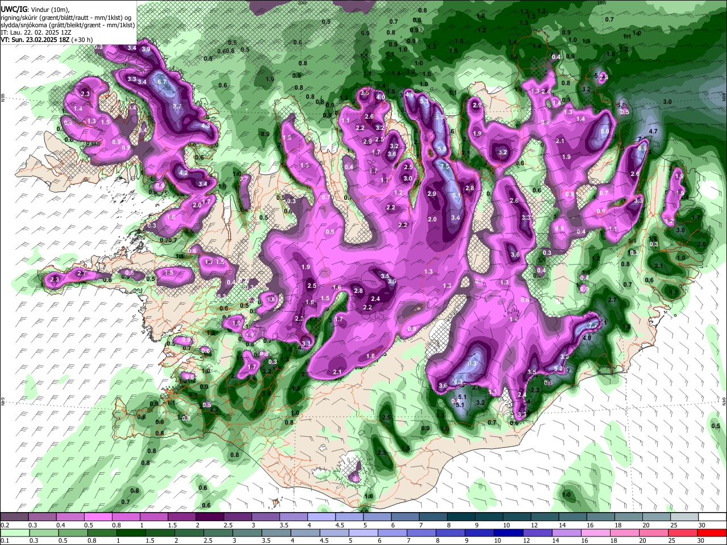Pick the light lavender 4 swatch in upper legend row
727x545 pixels.
(320, 517)
